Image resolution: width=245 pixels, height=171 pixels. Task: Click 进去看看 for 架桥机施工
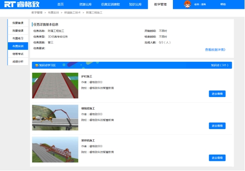point(217,158)
